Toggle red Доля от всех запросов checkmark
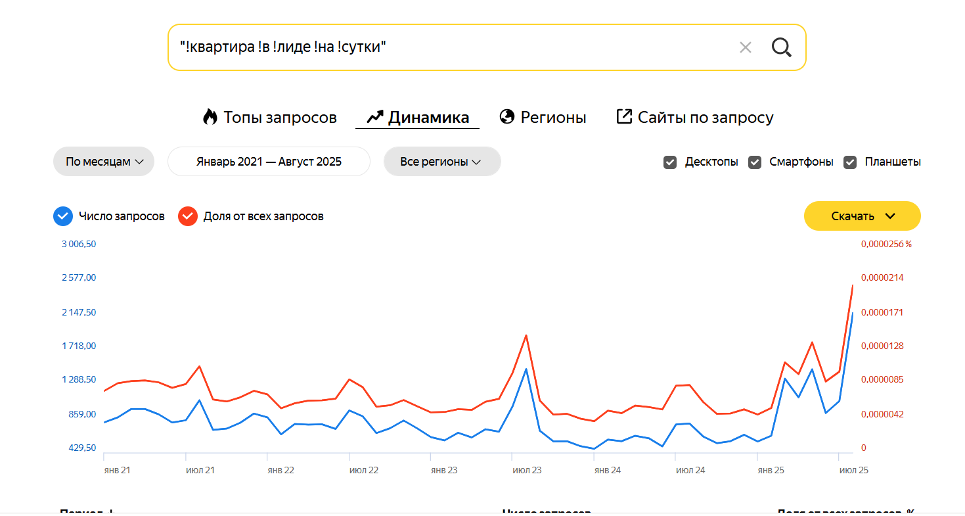Screen dimensions: 965x516 188,216
